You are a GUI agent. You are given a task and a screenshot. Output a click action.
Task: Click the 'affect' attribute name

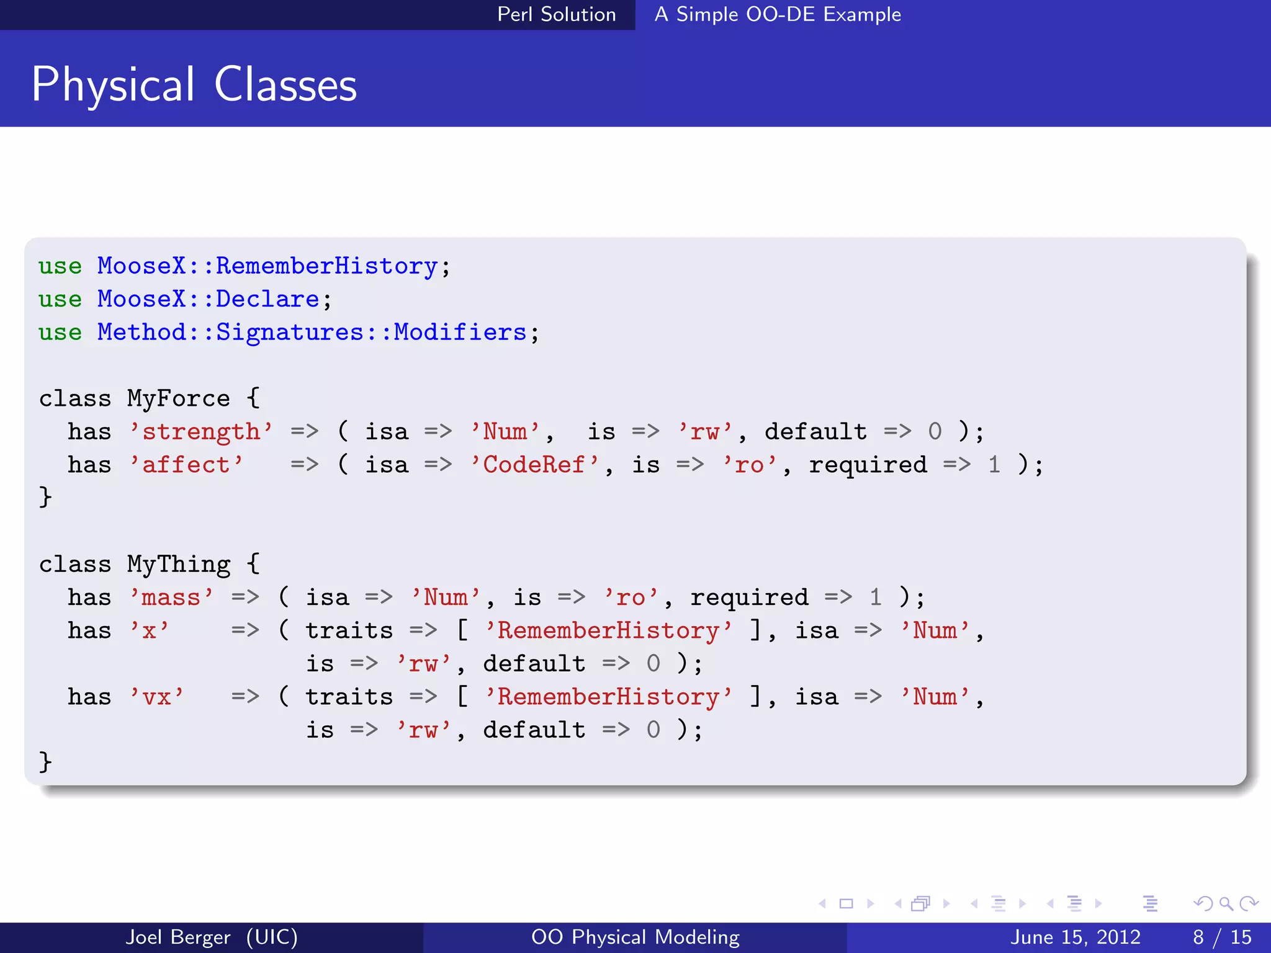coord(186,465)
